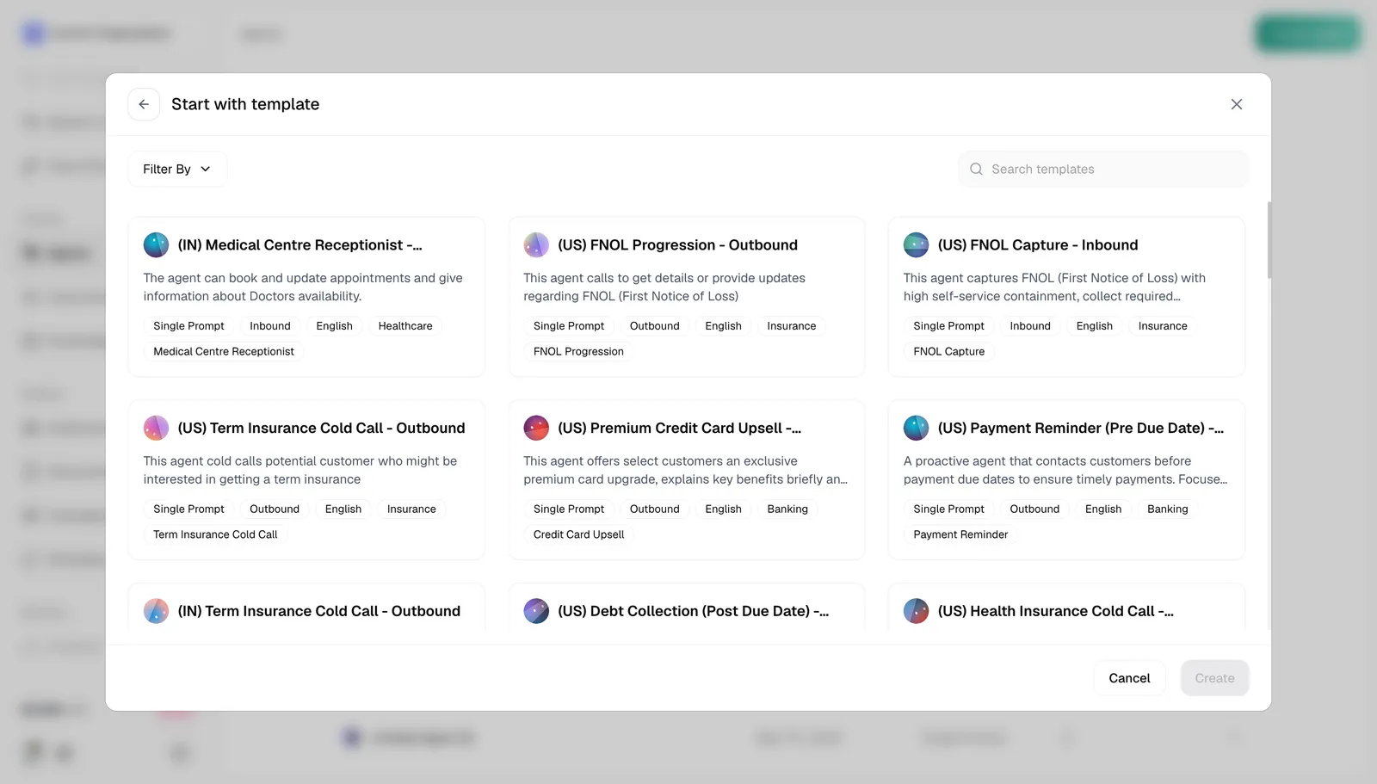Click the (US) Payment Reminder (Pre Due Date) title
1377x784 pixels.
[x=1081, y=428]
